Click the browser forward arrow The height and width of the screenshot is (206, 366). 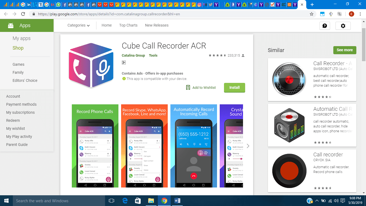14,14
